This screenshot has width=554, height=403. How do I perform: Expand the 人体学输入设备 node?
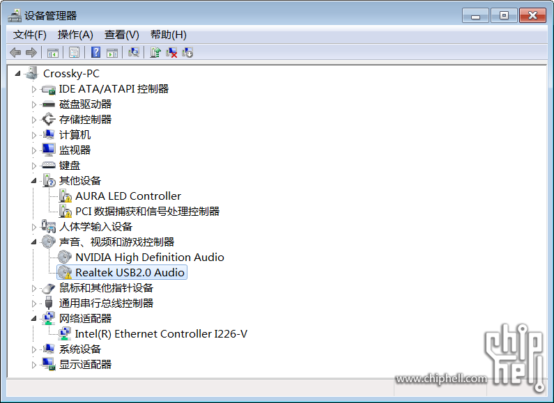pyautogui.click(x=34, y=227)
